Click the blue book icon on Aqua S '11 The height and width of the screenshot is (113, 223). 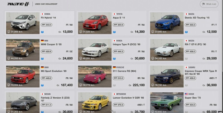(114, 32)
